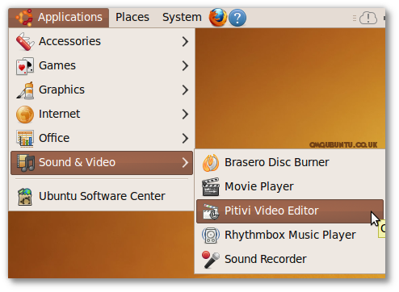Select the Sound & Video label

coord(77,162)
